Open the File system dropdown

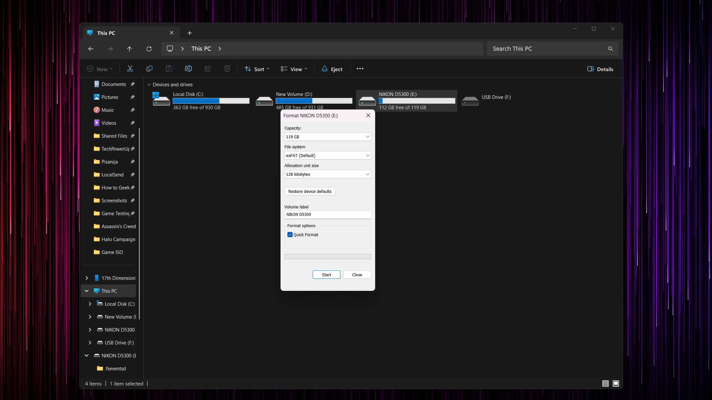click(x=328, y=155)
